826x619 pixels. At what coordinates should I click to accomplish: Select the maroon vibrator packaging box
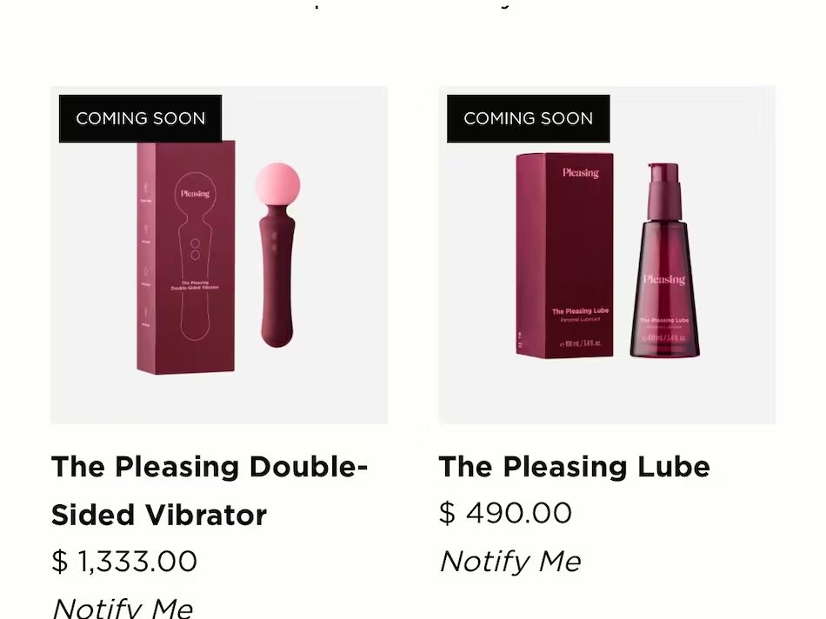(186, 257)
